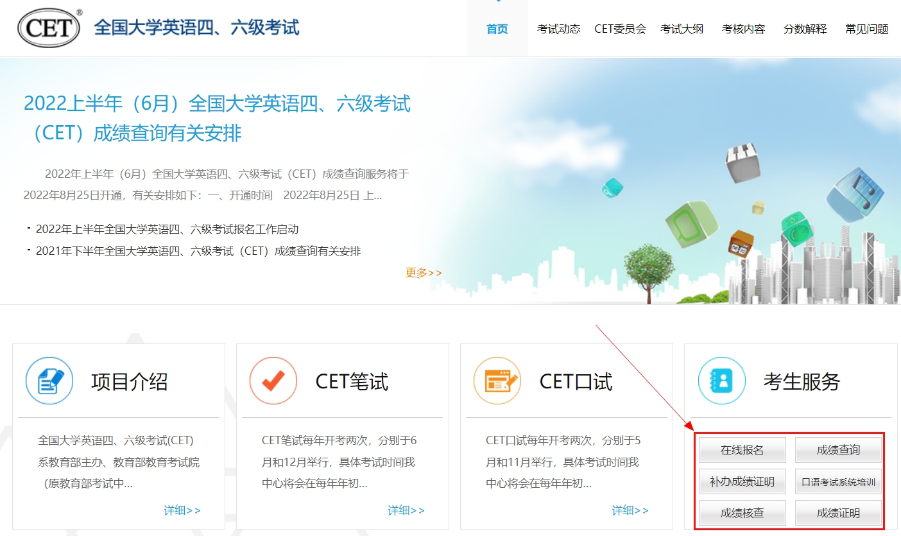Screen dimensions: 901x536
Task: Select CET委员会 in the navigation bar
Action: tap(620, 29)
